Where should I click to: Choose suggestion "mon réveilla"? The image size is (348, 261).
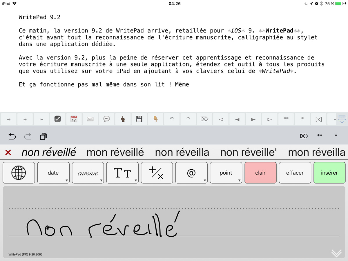click(x=317, y=152)
